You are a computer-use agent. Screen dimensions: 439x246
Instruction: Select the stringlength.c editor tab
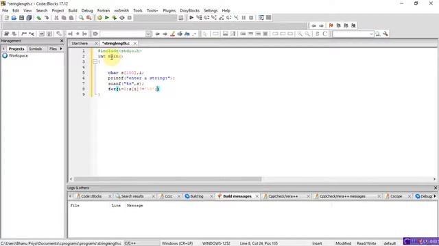click(x=116, y=43)
